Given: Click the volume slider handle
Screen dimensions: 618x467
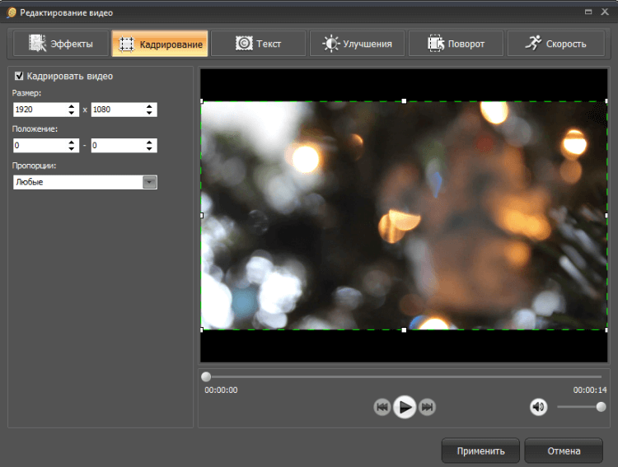Looking at the screenshot, I should click(x=601, y=407).
